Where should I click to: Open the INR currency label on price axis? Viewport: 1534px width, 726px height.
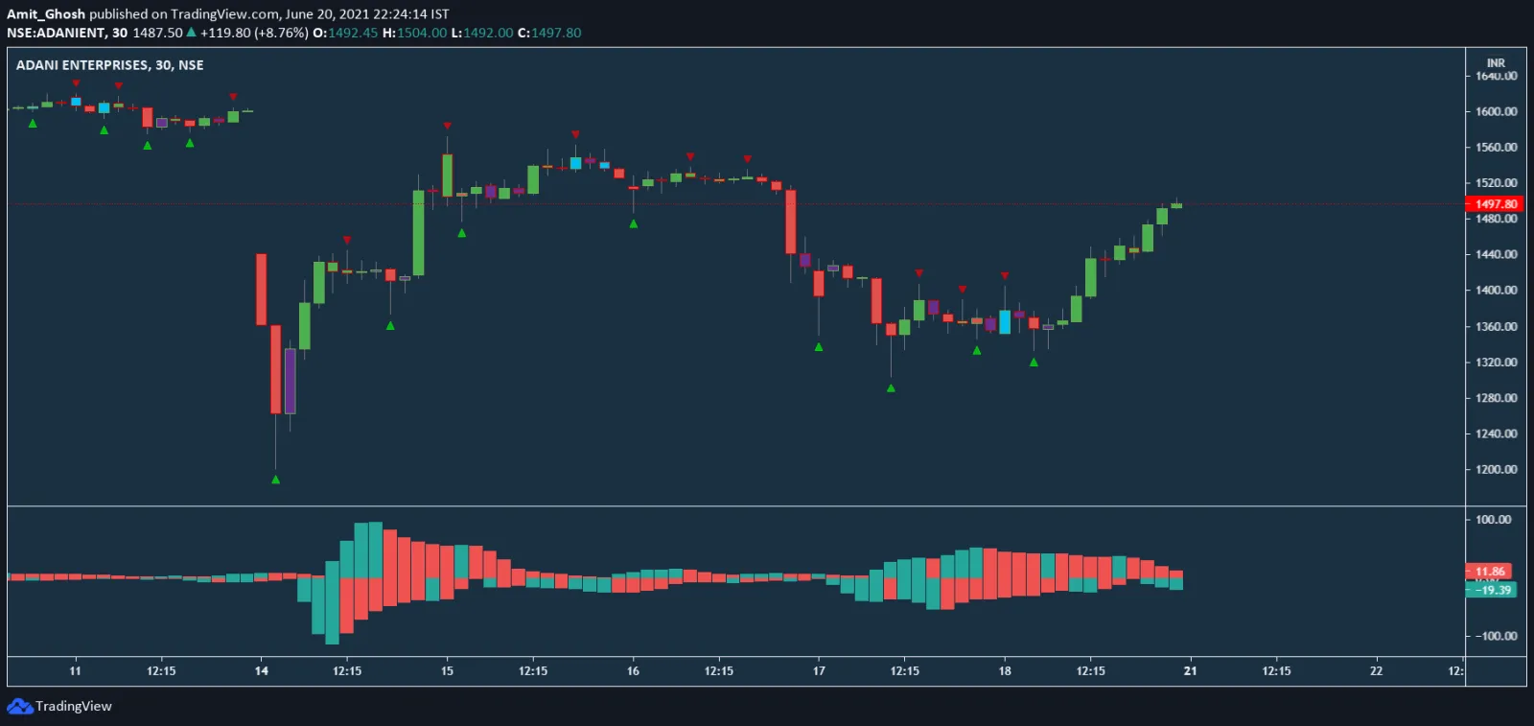[1496, 62]
